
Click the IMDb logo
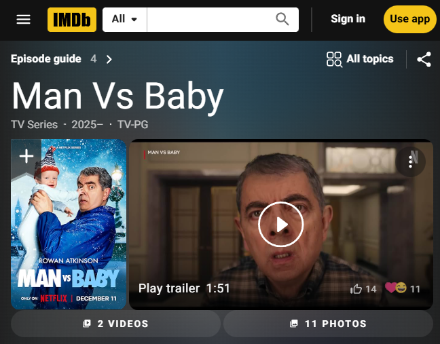click(72, 20)
